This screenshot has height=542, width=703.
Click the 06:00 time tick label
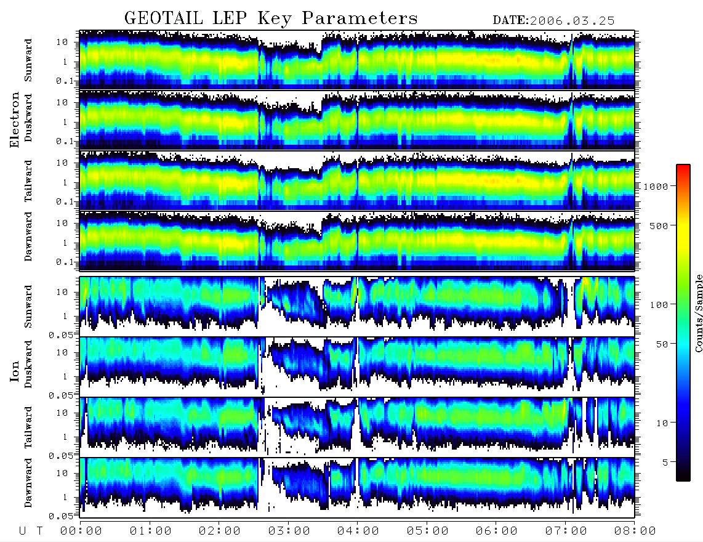pyautogui.click(x=497, y=531)
